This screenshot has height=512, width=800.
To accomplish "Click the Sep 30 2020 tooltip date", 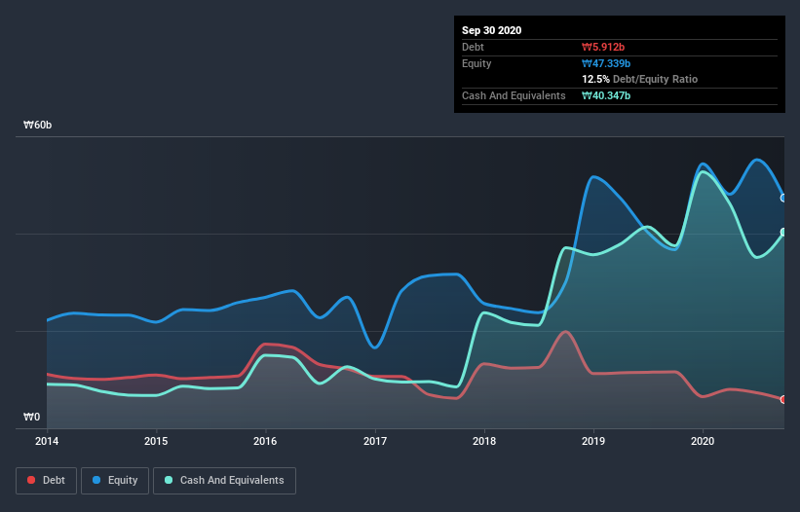I will click(492, 30).
